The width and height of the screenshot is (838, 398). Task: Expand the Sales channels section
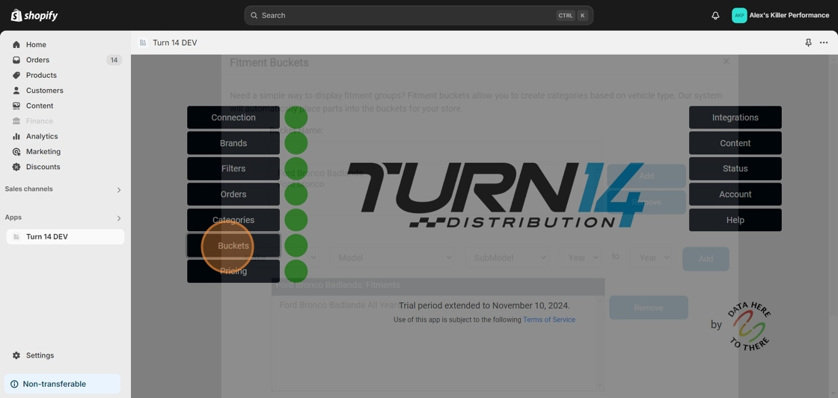point(119,190)
